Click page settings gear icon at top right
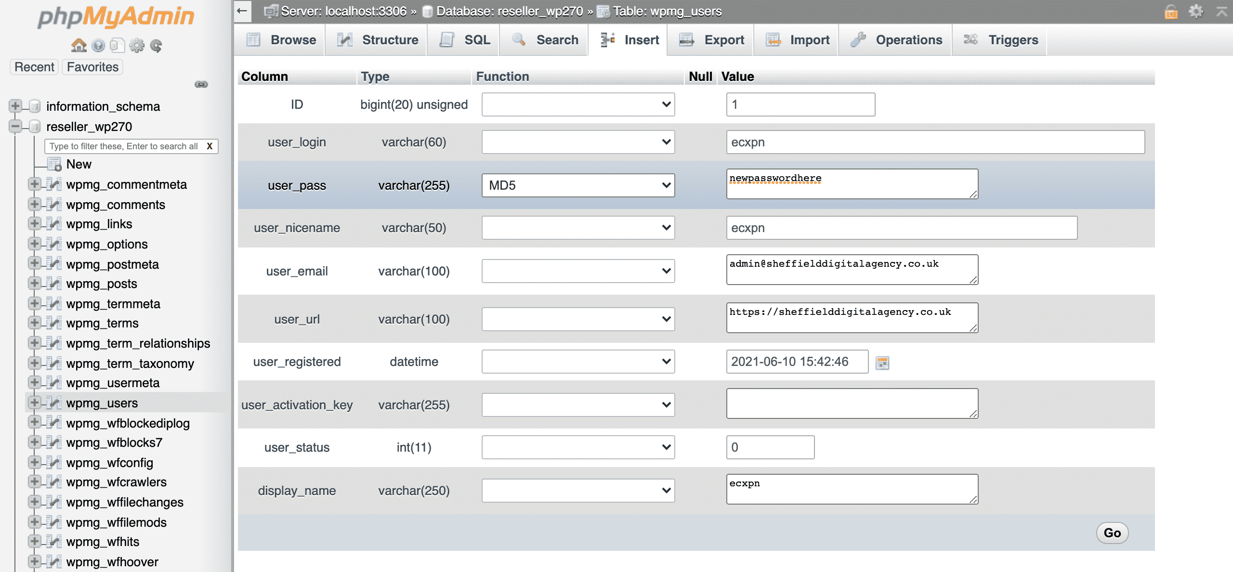Image resolution: width=1233 pixels, height=572 pixels. (1196, 11)
